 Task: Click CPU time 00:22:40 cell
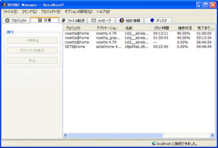[161, 47]
